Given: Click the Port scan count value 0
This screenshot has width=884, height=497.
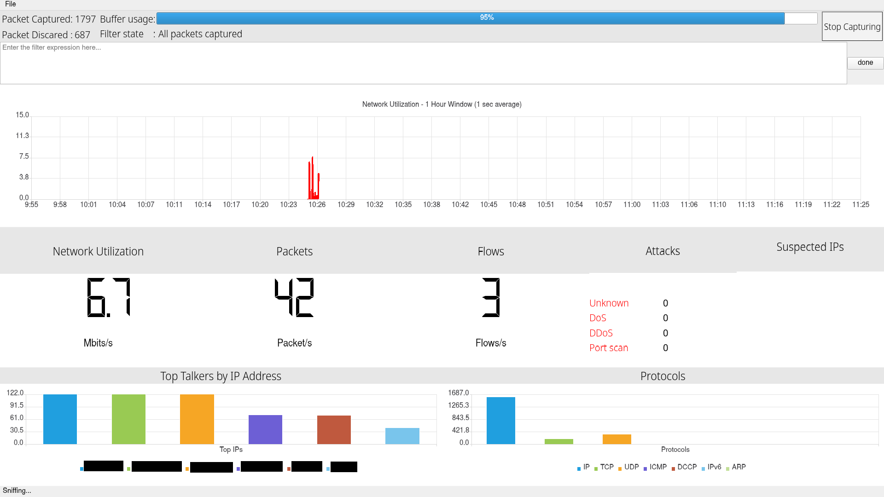Looking at the screenshot, I should pos(665,348).
